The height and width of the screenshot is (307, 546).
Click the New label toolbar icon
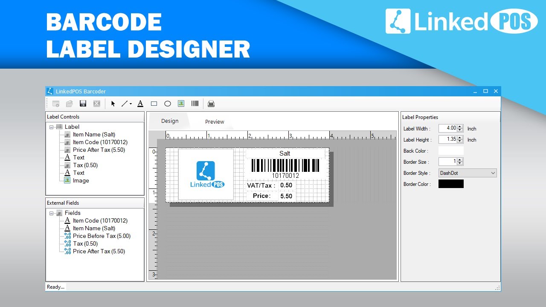55,104
